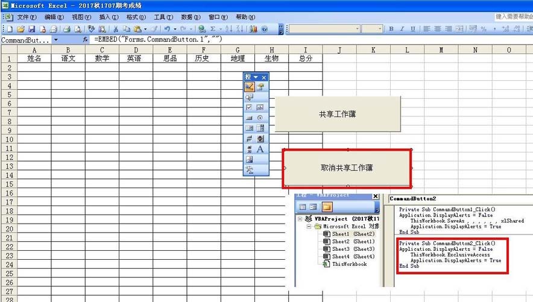Toggle folders in VBAProject panel

(327, 207)
